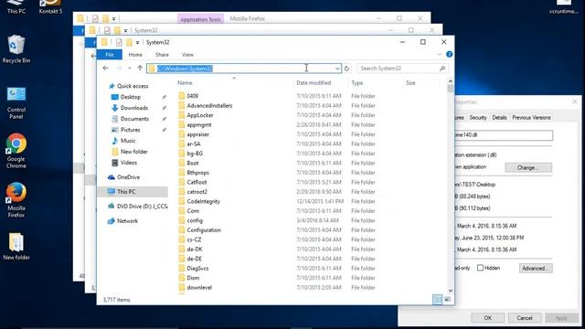Click scroll down arrow of file list

click(x=451, y=291)
